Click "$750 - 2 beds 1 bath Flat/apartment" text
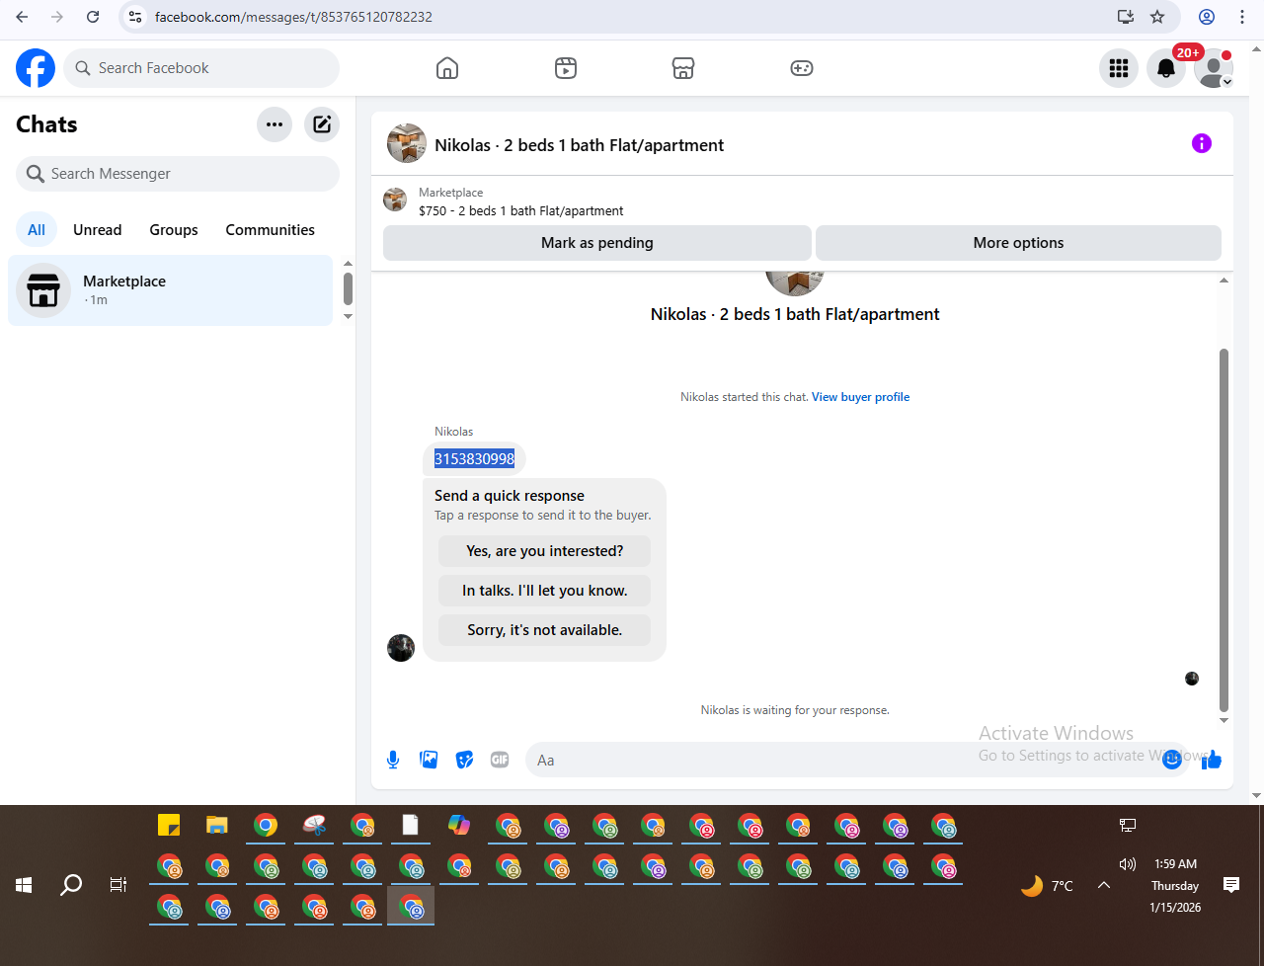This screenshot has width=1264, height=966. tap(521, 210)
